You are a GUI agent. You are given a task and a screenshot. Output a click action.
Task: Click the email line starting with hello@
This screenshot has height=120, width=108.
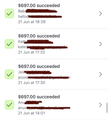(40, 16)
